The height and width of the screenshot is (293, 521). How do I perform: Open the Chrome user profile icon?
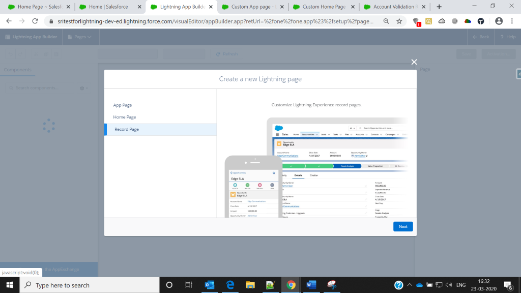499,21
